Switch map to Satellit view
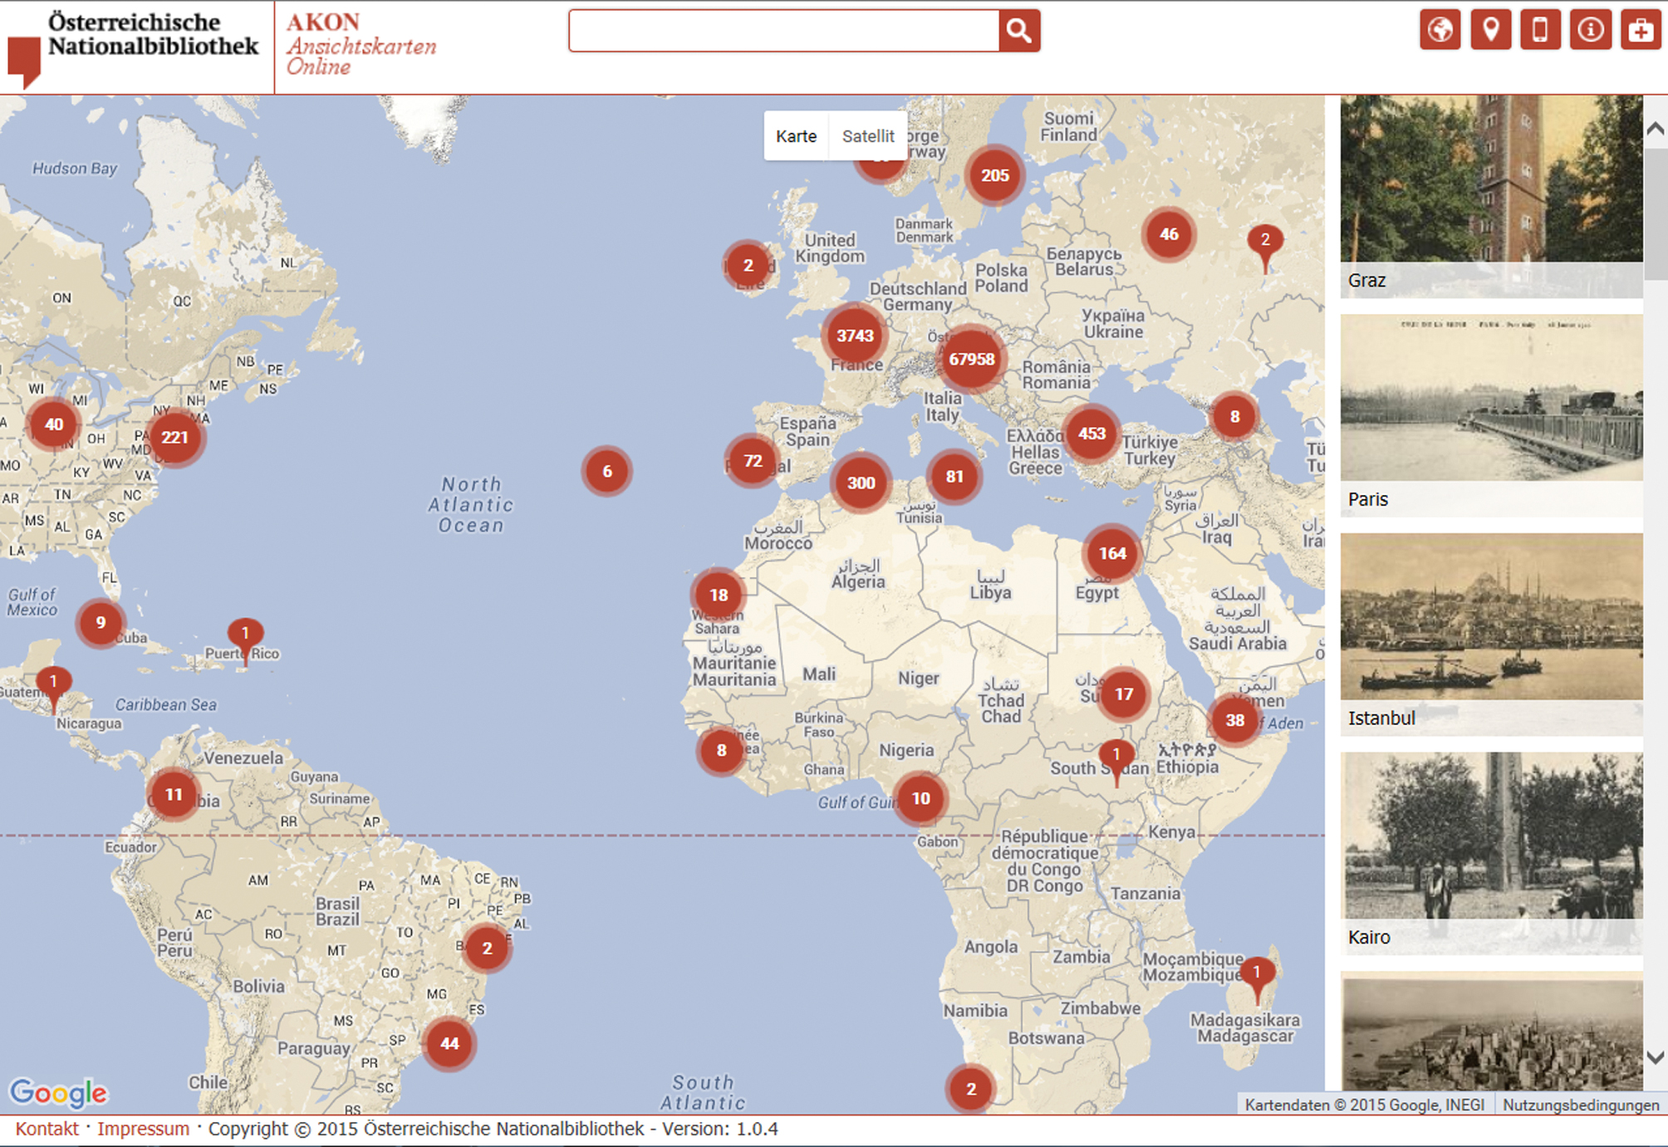The width and height of the screenshot is (1668, 1147). click(x=867, y=136)
